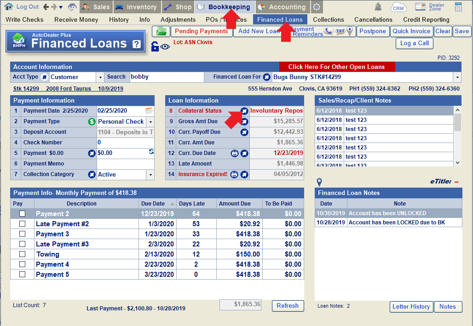Open the Stk 14299 2008 Ford Taurus link
Viewport: 473px width, 326px height.
68,89
